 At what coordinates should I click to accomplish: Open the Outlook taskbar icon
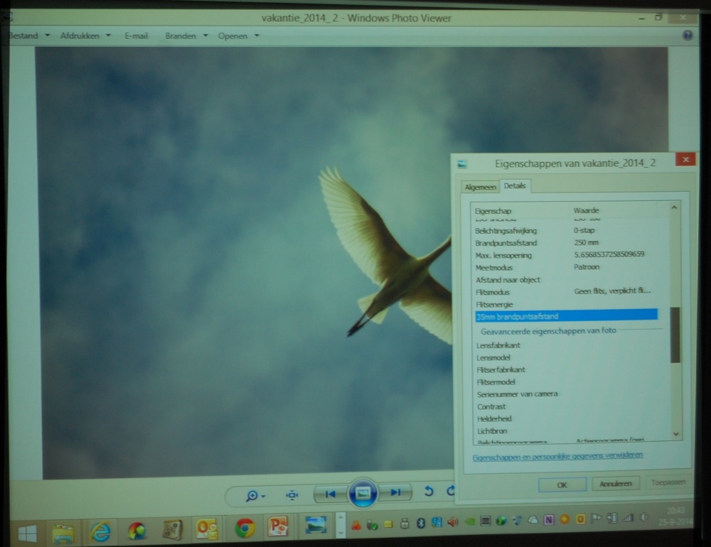coord(207,529)
